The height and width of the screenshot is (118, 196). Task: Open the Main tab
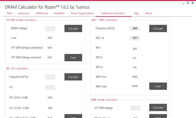10,13
